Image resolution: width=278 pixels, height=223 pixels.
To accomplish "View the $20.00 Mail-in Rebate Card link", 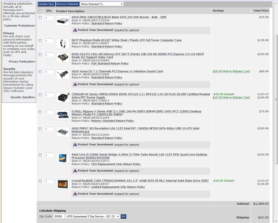I will (x=231, y=71).
